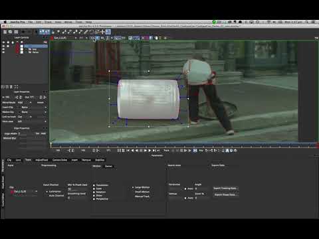The image size is (319, 239).
Task: Select the highlighted layer row in Layer Controls
Action: (35, 46)
